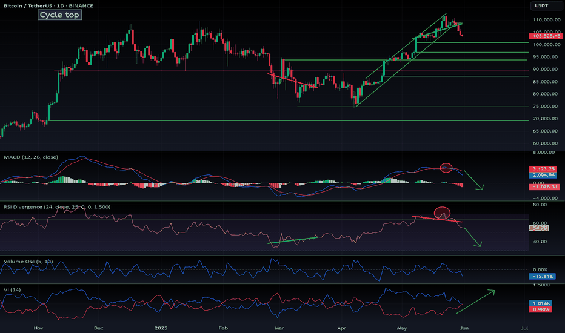The height and width of the screenshot is (333, 565).
Task: Click the Mar label on time axis
Action: point(279,328)
